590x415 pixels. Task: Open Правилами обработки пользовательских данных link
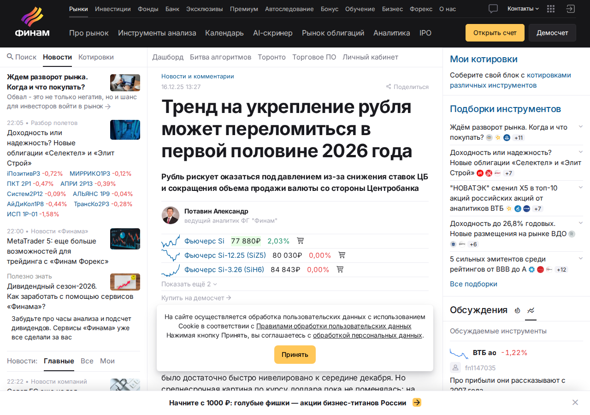coord(334,326)
